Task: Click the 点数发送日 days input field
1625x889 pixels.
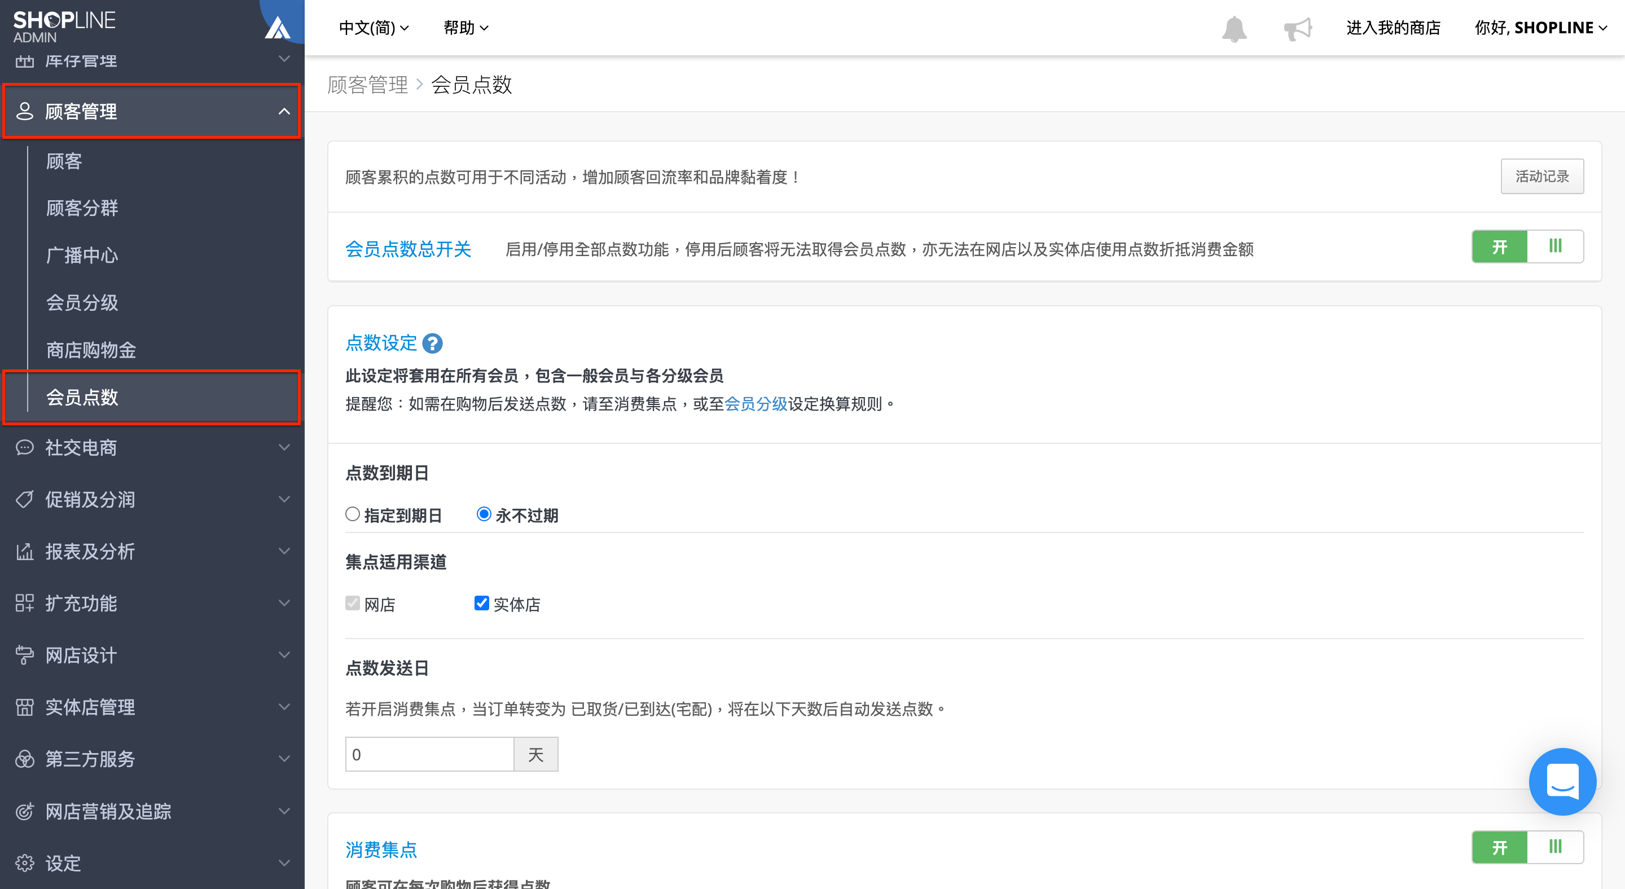Action: (x=429, y=755)
